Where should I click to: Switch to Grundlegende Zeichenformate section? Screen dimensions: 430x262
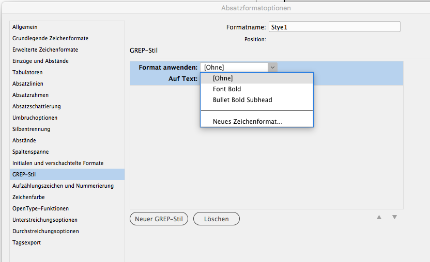[x=50, y=38]
